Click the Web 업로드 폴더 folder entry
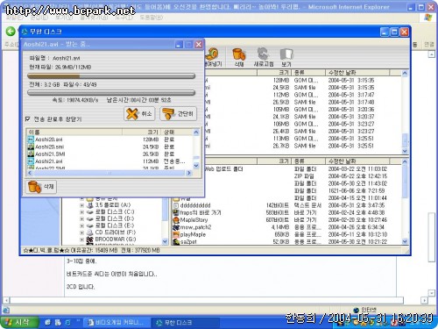Viewport: 438px width, 329px height. pyautogui.click(x=223, y=169)
